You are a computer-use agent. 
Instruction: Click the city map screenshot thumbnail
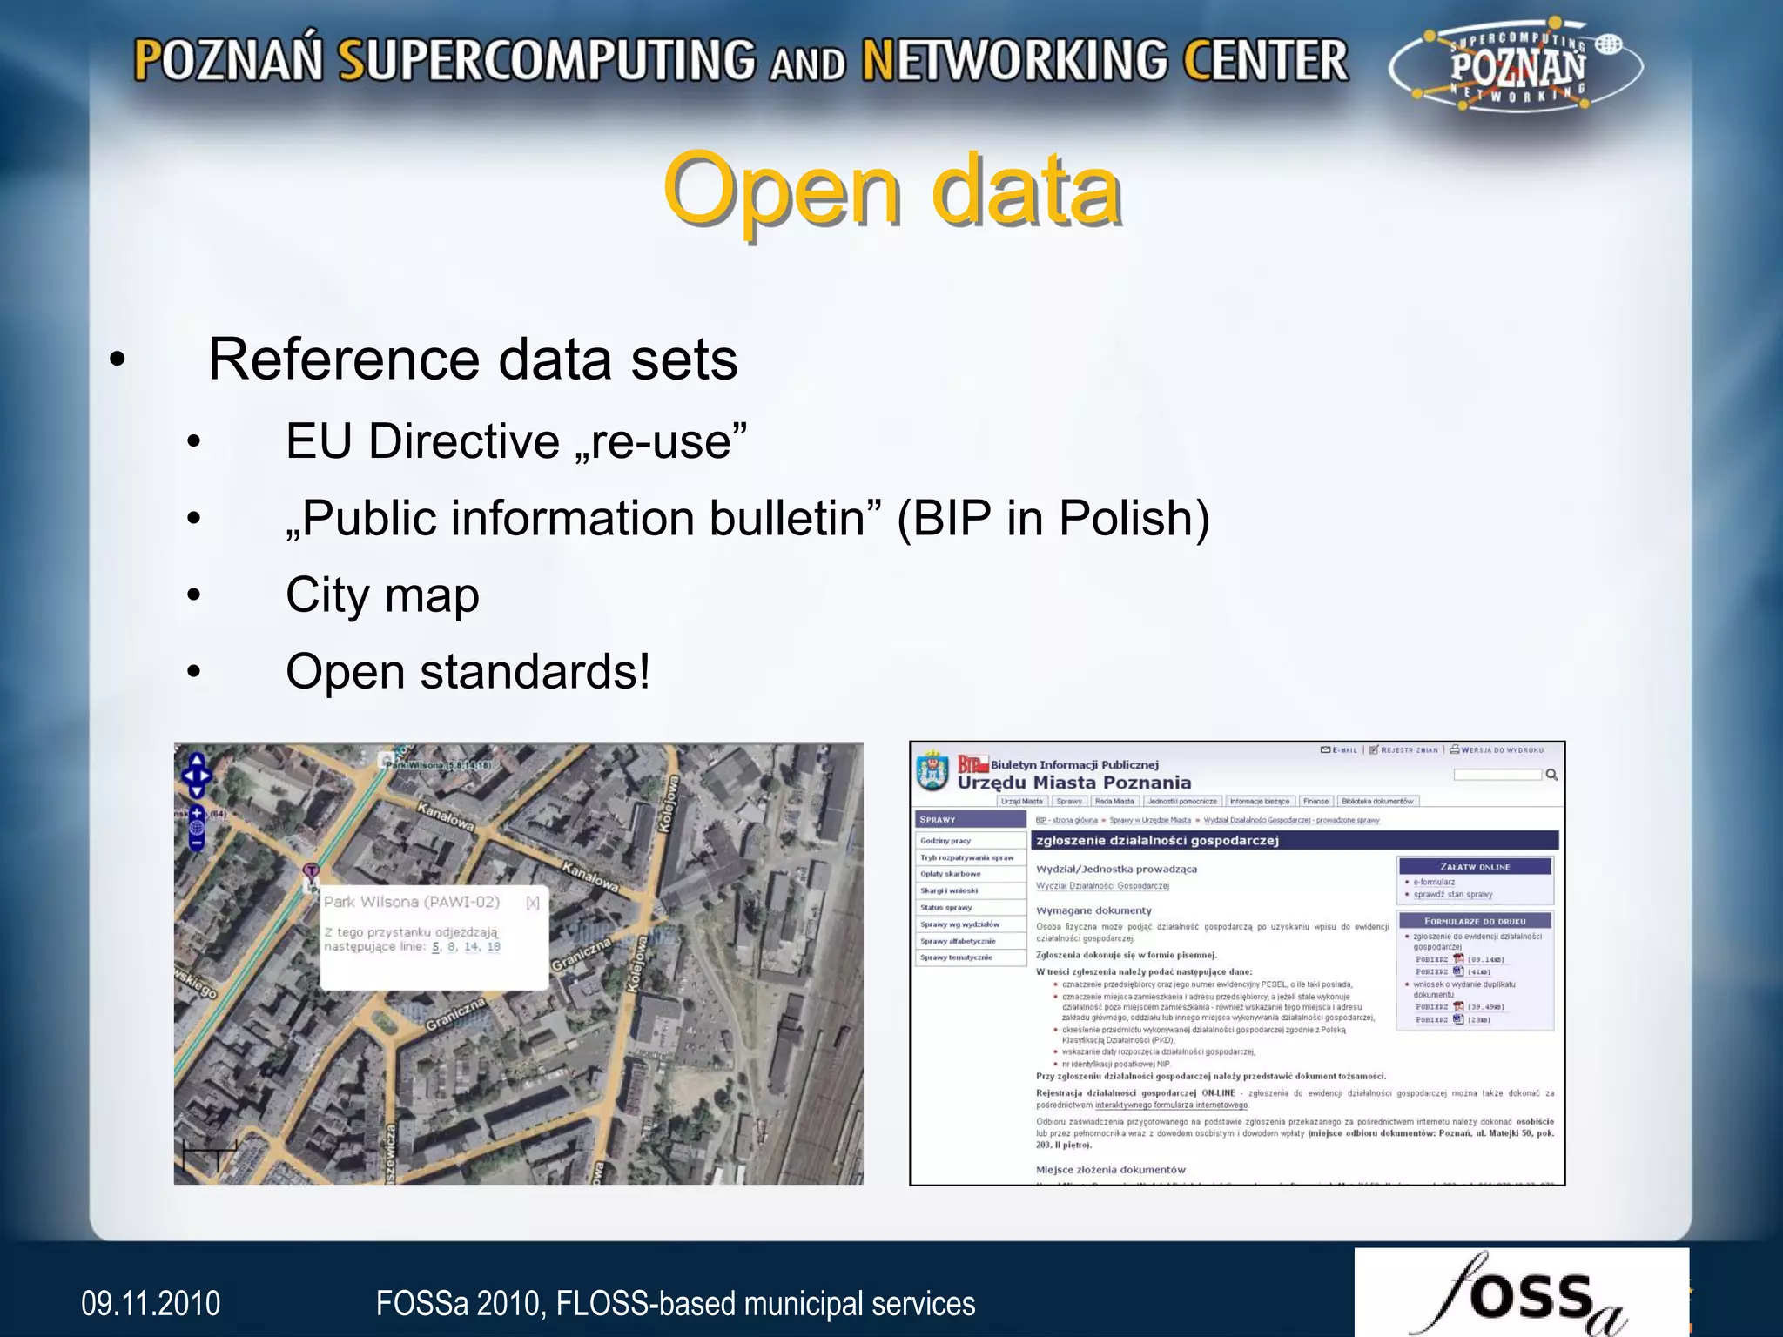[x=519, y=964]
